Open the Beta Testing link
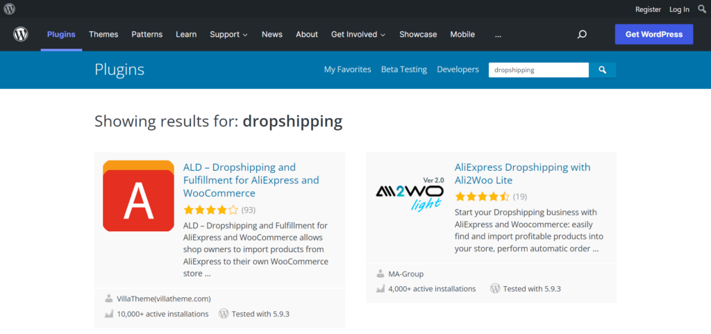Viewport: 711px width, 334px height. point(404,69)
